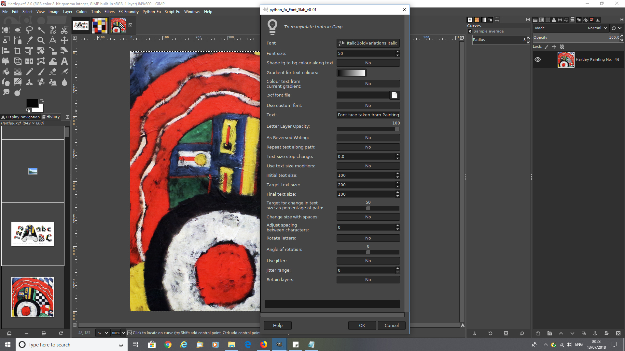Toggle 'Retain layers' option
Screen dimensions: 625x351
pos(368,280)
